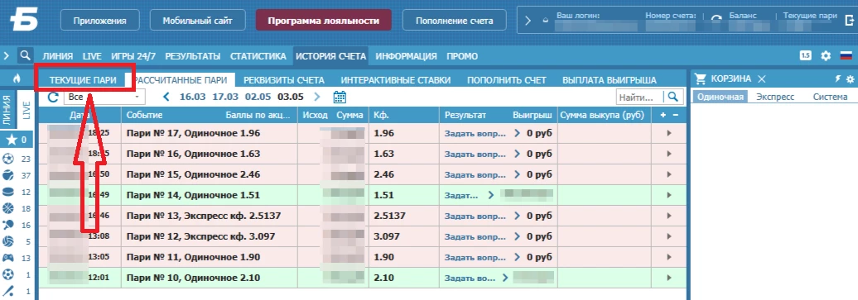The height and width of the screenshot is (300, 858).
Task: Switch to ТЕКУЩИЕ ПАРИ tab
Action: pyautogui.click(x=83, y=80)
